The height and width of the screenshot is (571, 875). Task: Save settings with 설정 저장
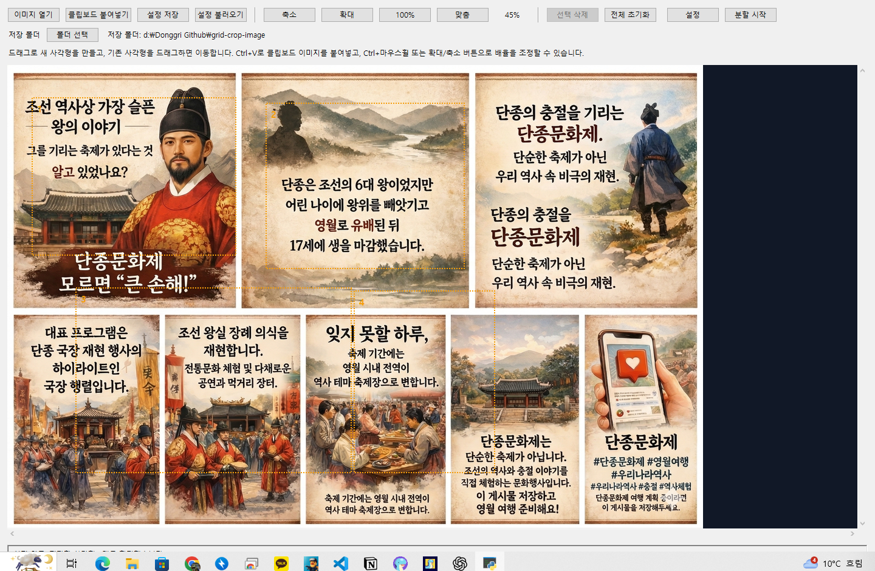pyautogui.click(x=162, y=15)
